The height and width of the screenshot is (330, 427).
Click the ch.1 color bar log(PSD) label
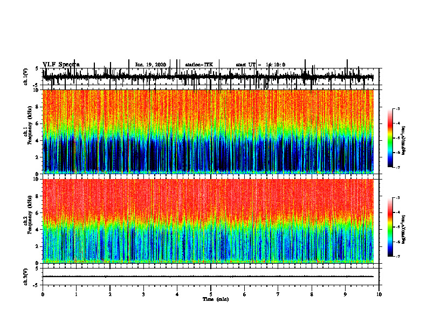point(403,141)
